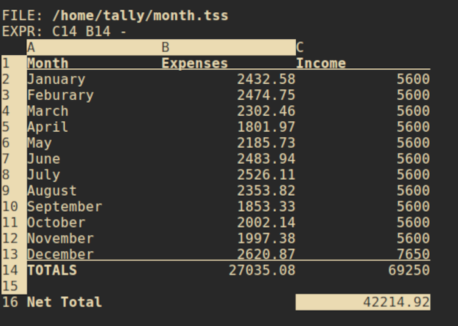
Task: Select row number 8 header
Action: [x=14, y=175]
